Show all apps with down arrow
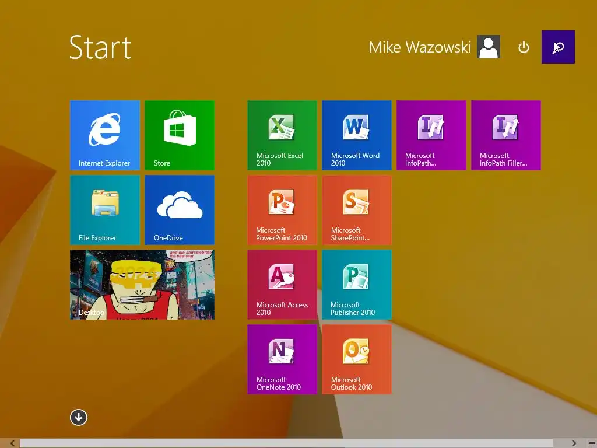This screenshot has height=448, width=597. [79, 418]
